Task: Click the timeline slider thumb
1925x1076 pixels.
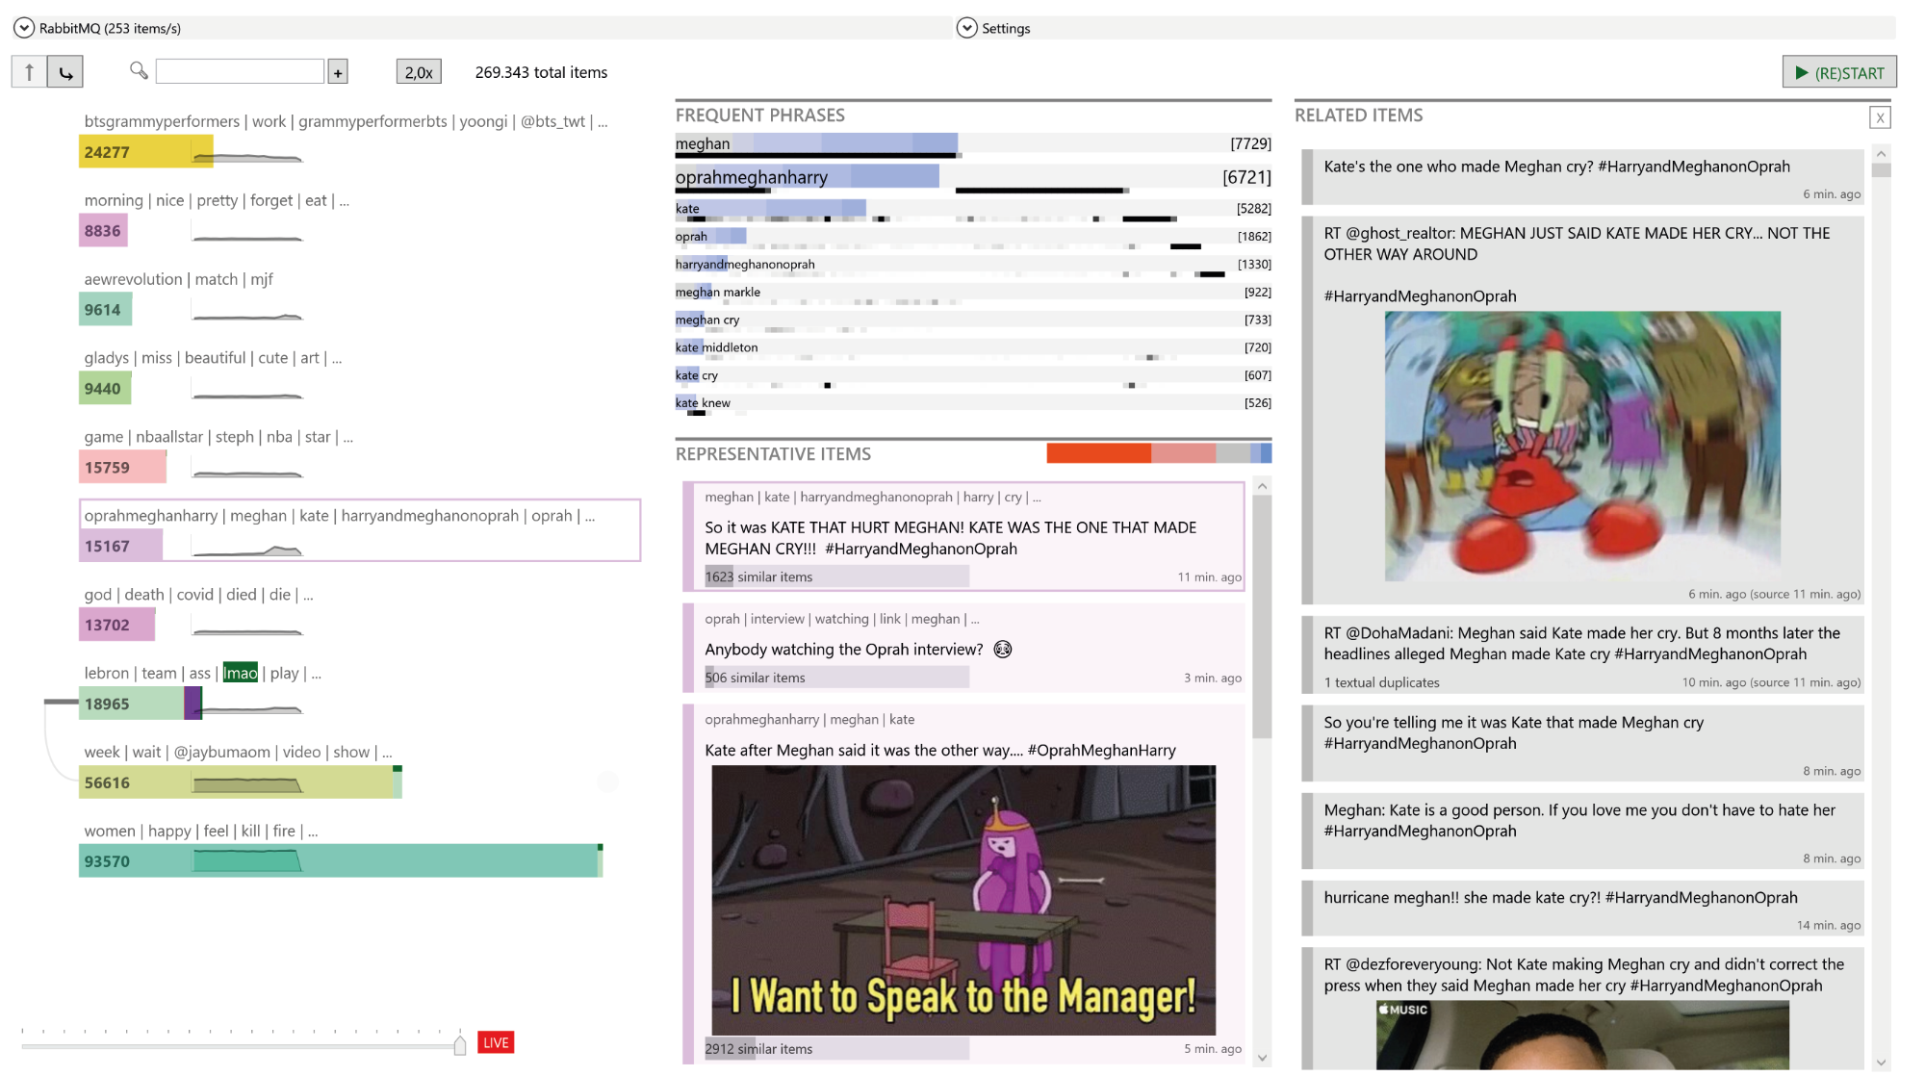Action: tap(460, 1045)
